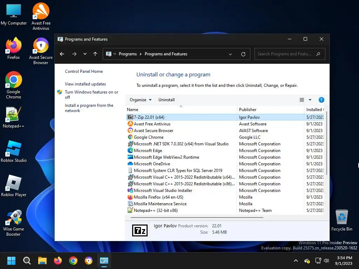Click the Avast Secure Browser list icon
This screenshot has height=269, width=359.
point(130,130)
